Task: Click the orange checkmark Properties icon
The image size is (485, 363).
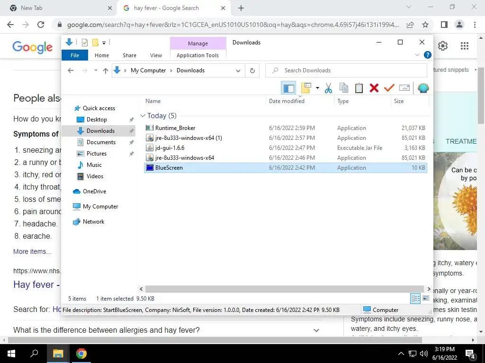Action: point(389,88)
